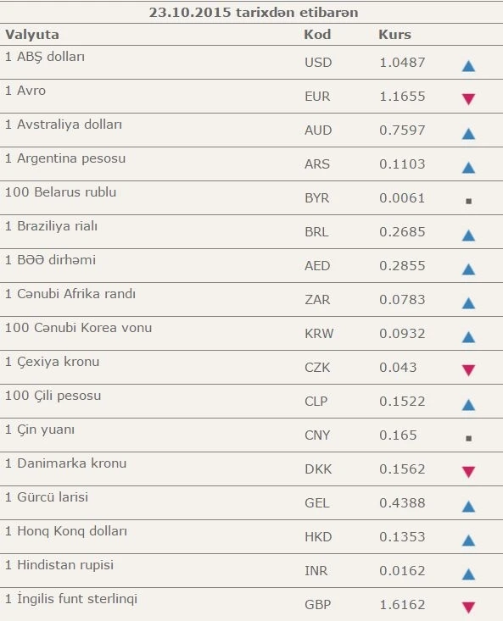The width and height of the screenshot is (503, 621).
Task: Click the gray square indicator for BYR
Action: point(468,201)
